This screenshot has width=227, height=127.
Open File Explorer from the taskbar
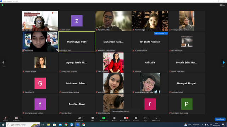pyautogui.click(x=49, y=125)
